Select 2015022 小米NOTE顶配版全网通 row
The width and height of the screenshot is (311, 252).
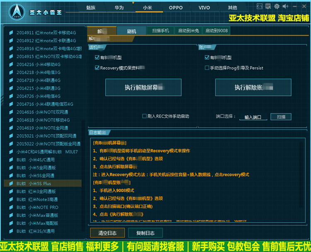coord(43,144)
